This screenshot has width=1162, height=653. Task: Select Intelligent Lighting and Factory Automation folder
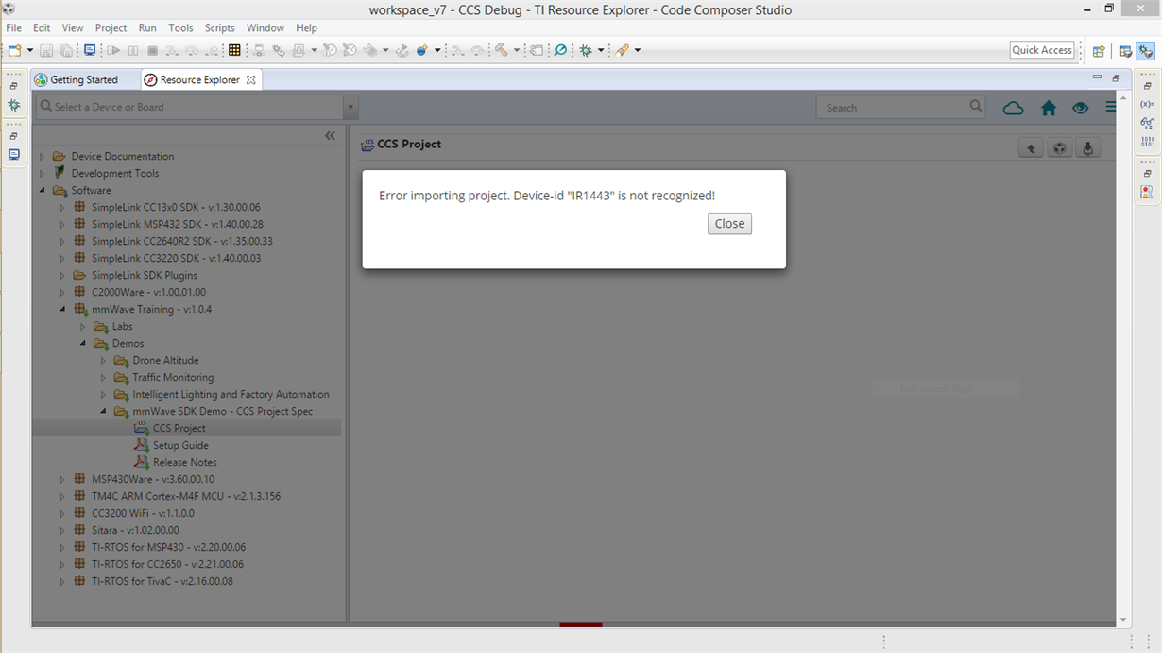(x=231, y=395)
